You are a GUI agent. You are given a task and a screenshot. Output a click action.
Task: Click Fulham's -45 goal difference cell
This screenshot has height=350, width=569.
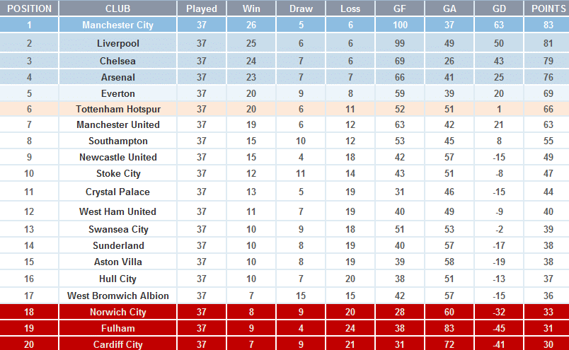coord(499,328)
